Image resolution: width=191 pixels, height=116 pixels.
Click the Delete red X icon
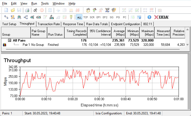[78, 10]
